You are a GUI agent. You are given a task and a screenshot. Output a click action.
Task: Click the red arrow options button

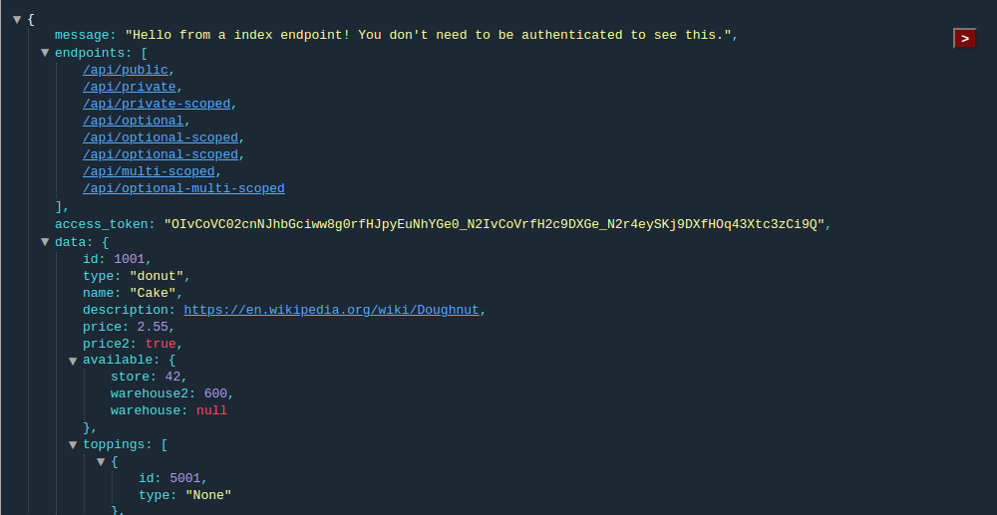click(x=964, y=38)
